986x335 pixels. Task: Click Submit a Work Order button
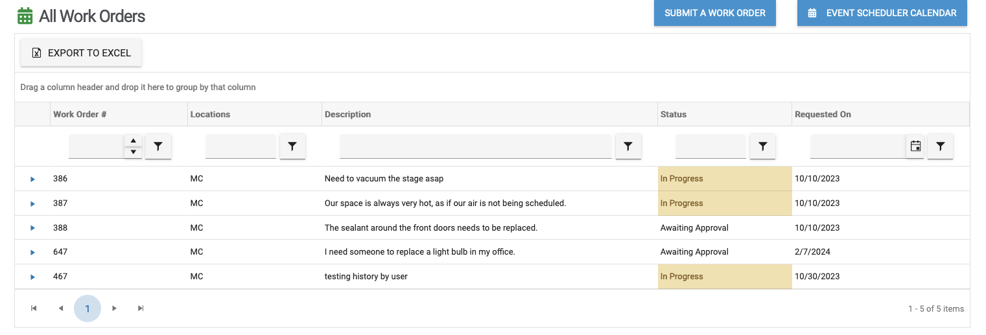click(714, 13)
